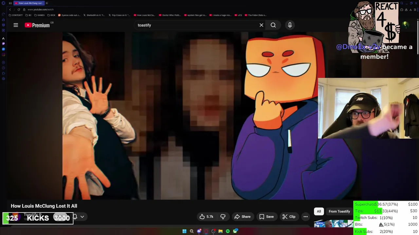Open The Fallen State o... bookmark
Viewport: 419px width, 235px height.
[255, 15]
